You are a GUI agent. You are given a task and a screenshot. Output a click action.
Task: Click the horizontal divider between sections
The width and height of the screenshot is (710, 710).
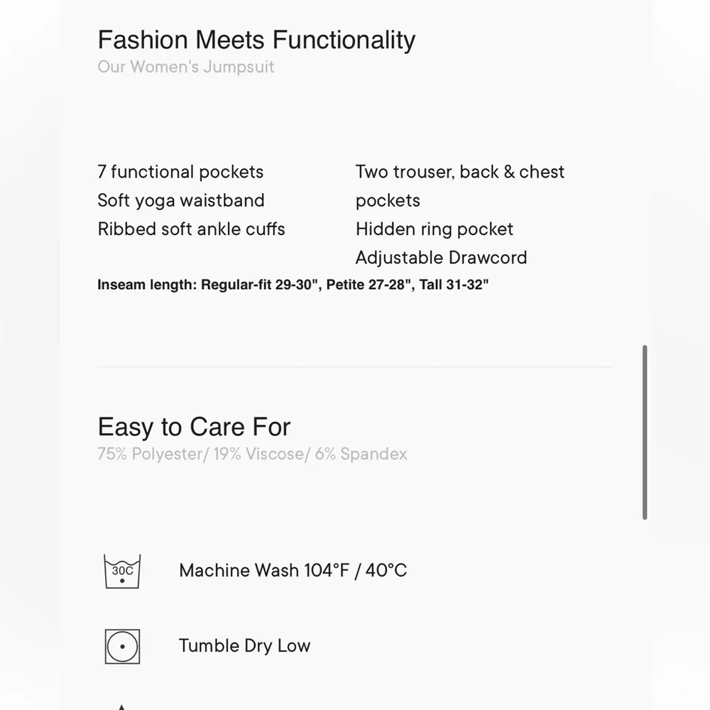pyautogui.click(x=355, y=367)
